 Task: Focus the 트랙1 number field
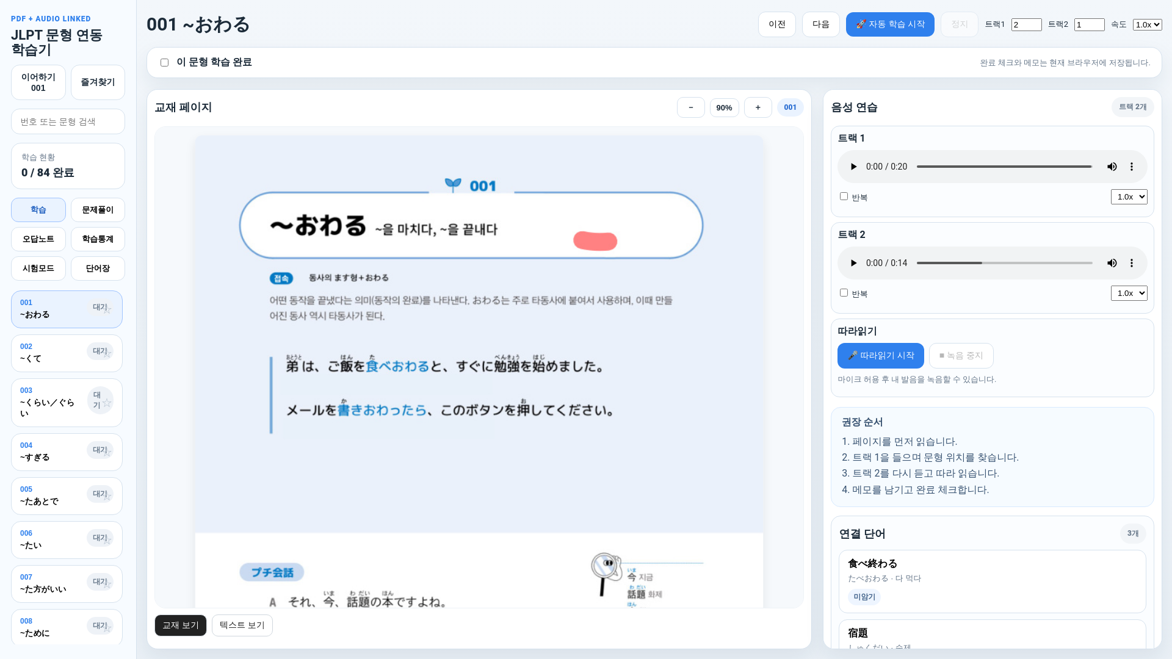click(1026, 24)
